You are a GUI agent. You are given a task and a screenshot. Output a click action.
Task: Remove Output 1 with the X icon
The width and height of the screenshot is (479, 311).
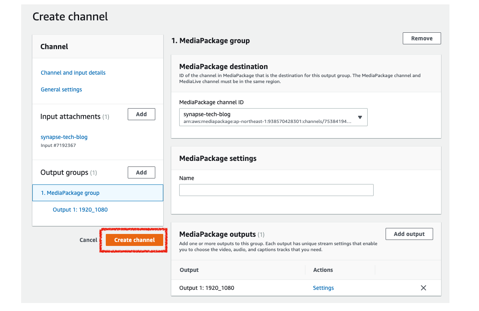[x=424, y=288]
